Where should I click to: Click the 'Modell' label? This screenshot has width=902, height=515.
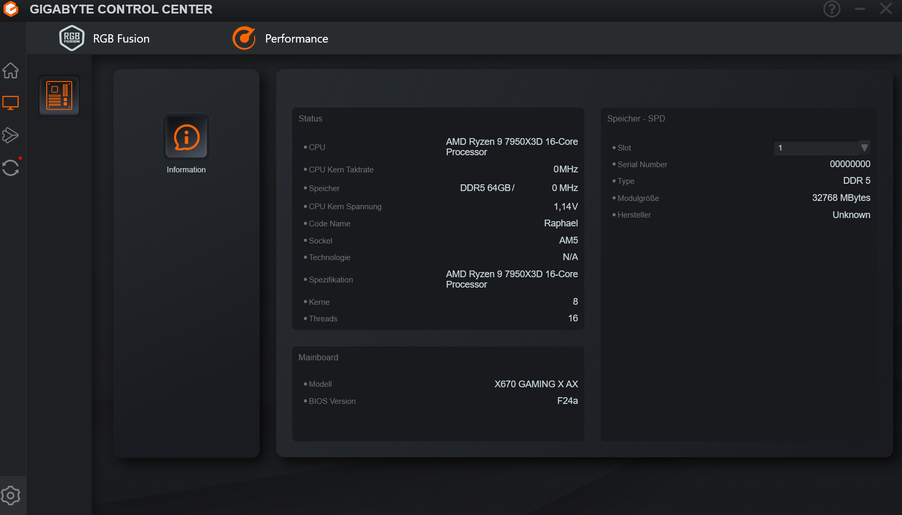pos(320,384)
